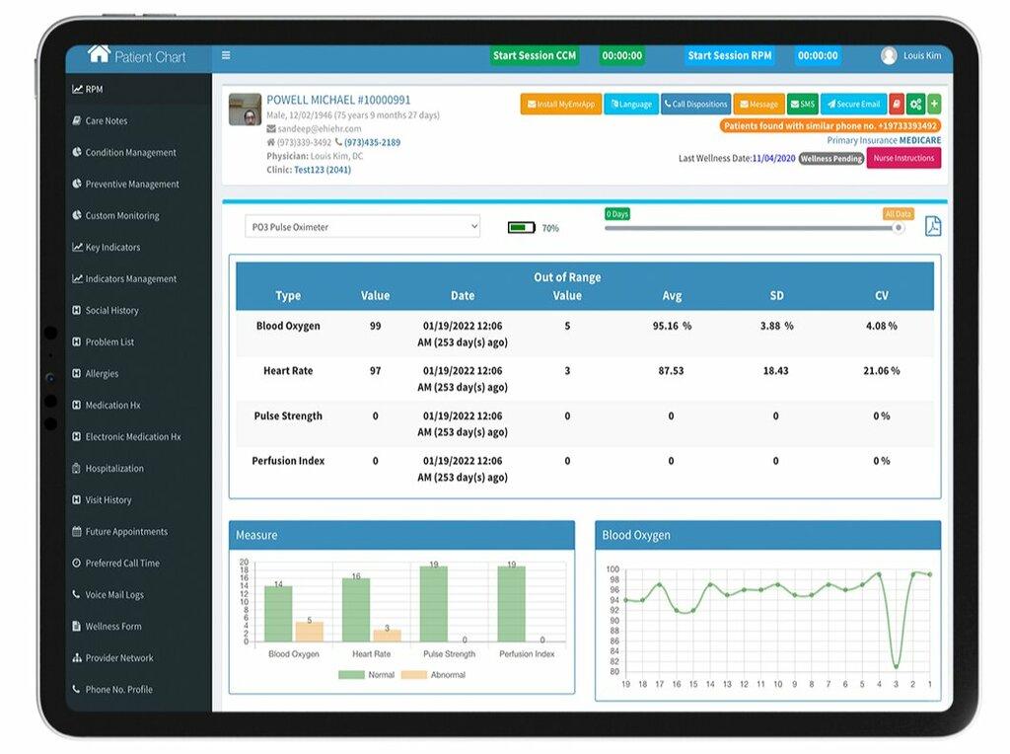Click the patient profile photo thumbnail
The image size is (1010, 754).
[245, 111]
